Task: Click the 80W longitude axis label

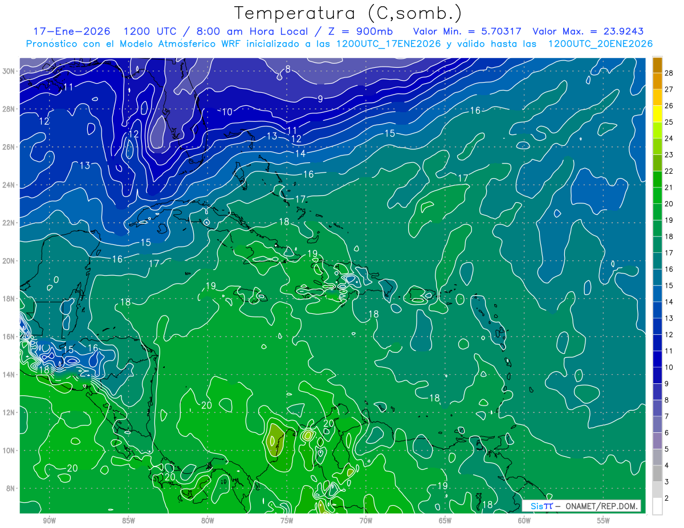Action: [207, 521]
